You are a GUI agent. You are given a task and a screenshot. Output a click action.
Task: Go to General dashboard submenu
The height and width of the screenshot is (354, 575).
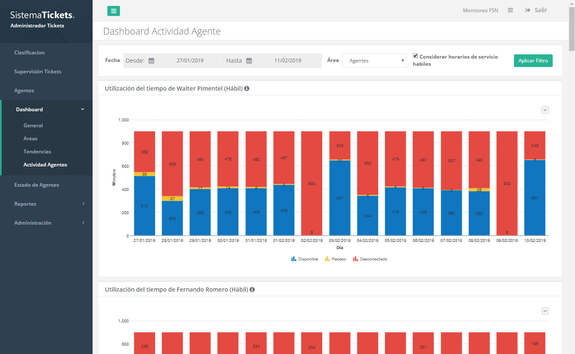click(33, 126)
